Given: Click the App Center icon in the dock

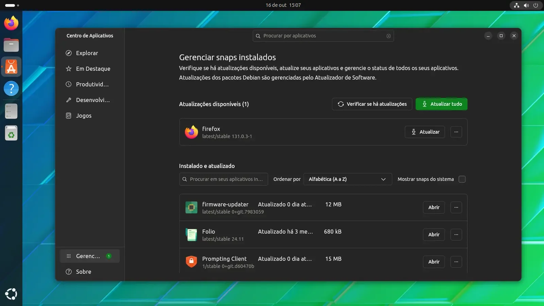Looking at the screenshot, I should (11, 67).
